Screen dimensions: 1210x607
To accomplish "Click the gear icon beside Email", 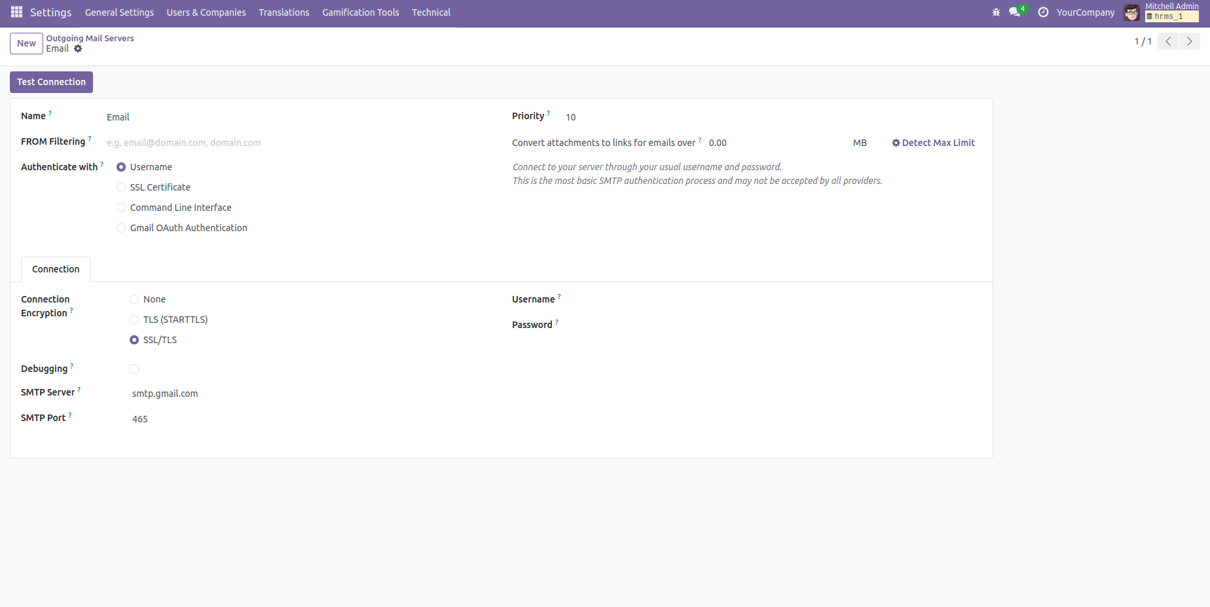I will (78, 49).
